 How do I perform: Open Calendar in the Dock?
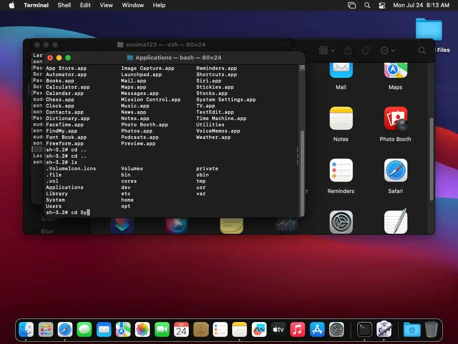click(182, 329)
